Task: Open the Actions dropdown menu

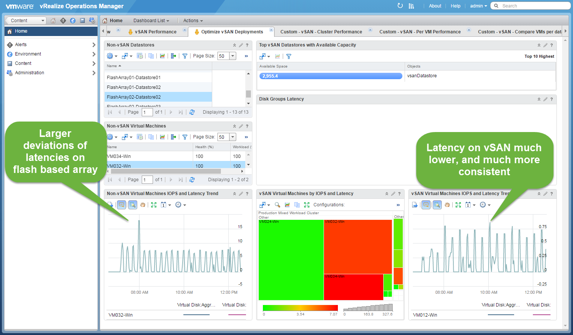Action: pos(193,21)
